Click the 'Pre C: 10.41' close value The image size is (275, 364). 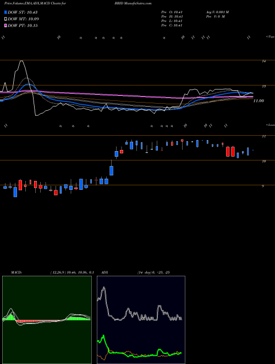172,25
